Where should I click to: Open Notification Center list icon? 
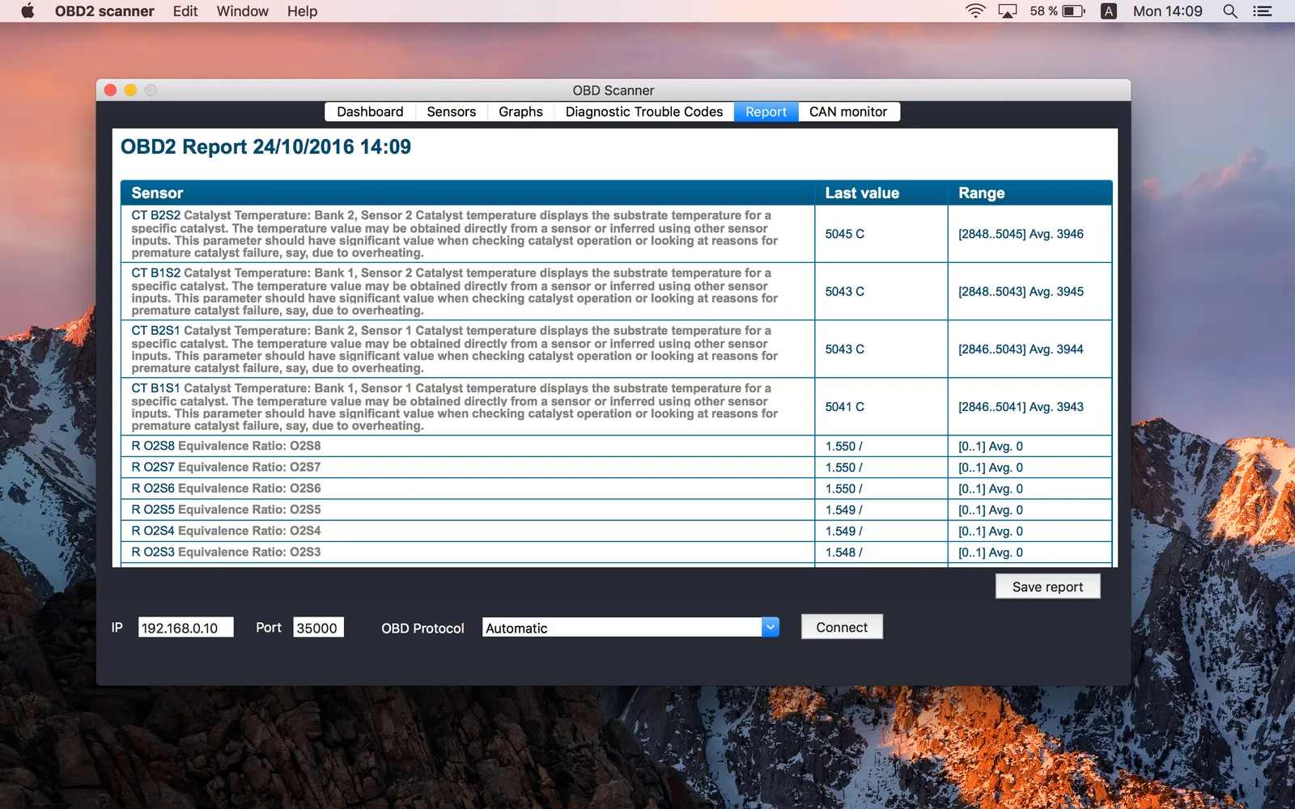[1263, 11]
